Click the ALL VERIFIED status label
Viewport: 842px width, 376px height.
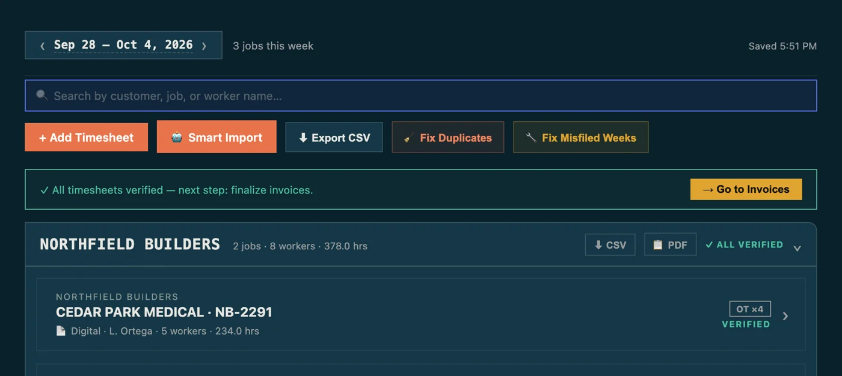[x=744, y=244]
